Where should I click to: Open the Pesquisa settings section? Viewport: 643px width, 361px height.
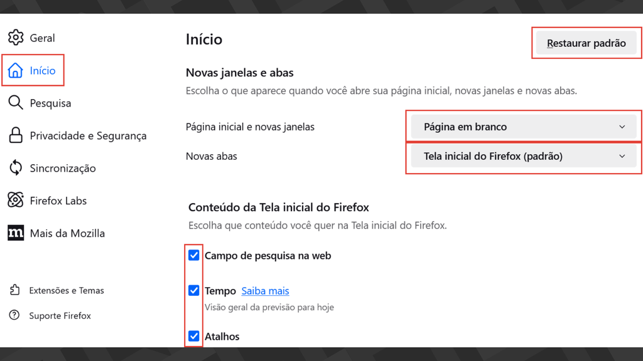[x=50, y=103]
